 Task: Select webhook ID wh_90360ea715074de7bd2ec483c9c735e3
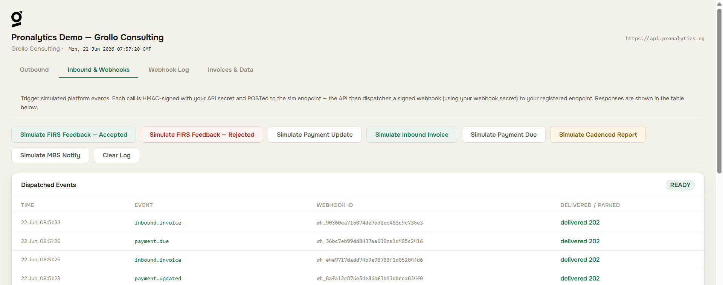tap(370, 223)
